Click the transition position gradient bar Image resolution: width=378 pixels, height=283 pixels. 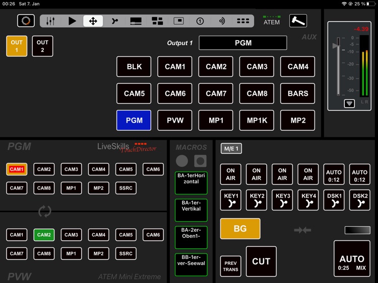[357, 230]
